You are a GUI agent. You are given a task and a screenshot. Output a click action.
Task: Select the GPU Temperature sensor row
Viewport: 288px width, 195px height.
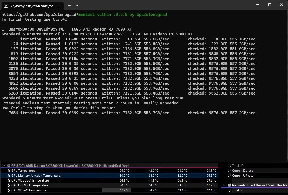pyautogui.click(x=109, y=171)
